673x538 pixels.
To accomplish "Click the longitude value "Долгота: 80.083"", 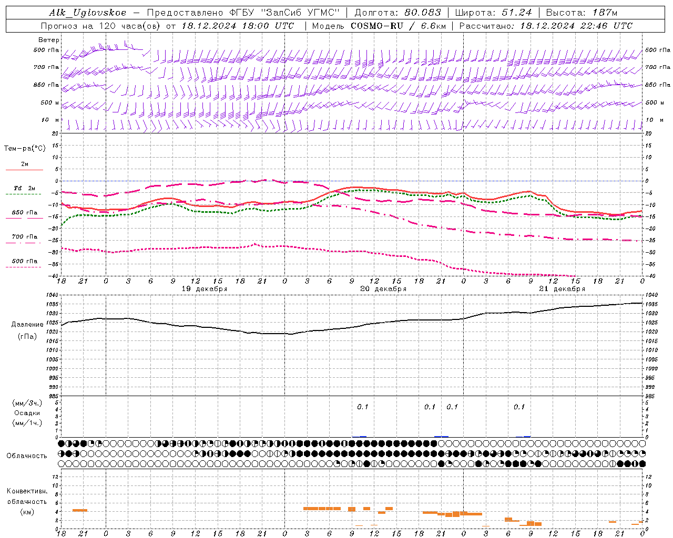I will (x=397, y=13).
